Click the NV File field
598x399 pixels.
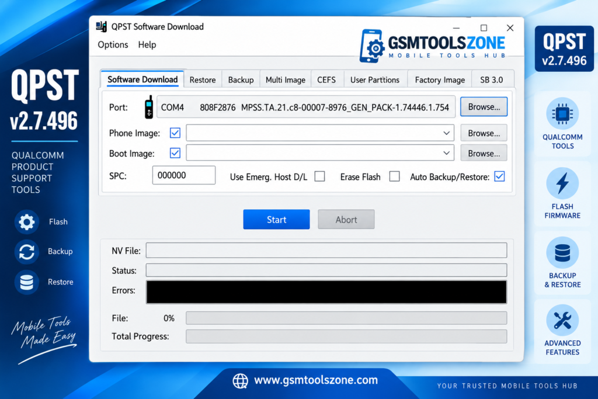[326, 250]
